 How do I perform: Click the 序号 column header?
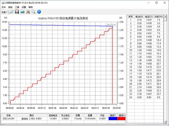coord(131,17)
